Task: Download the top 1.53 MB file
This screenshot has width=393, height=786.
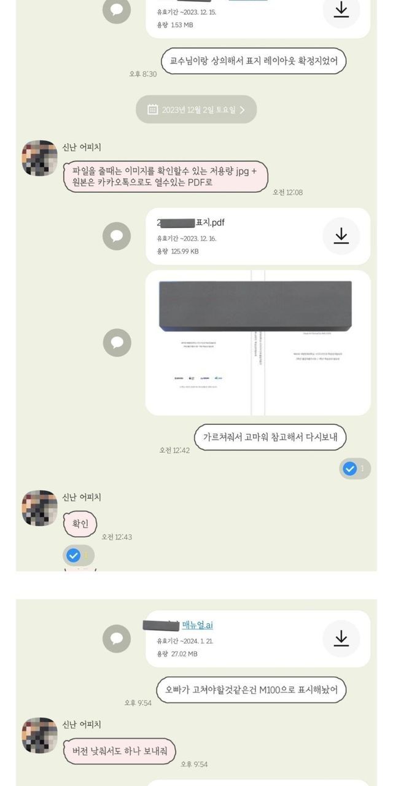Action: click(341, 10)
